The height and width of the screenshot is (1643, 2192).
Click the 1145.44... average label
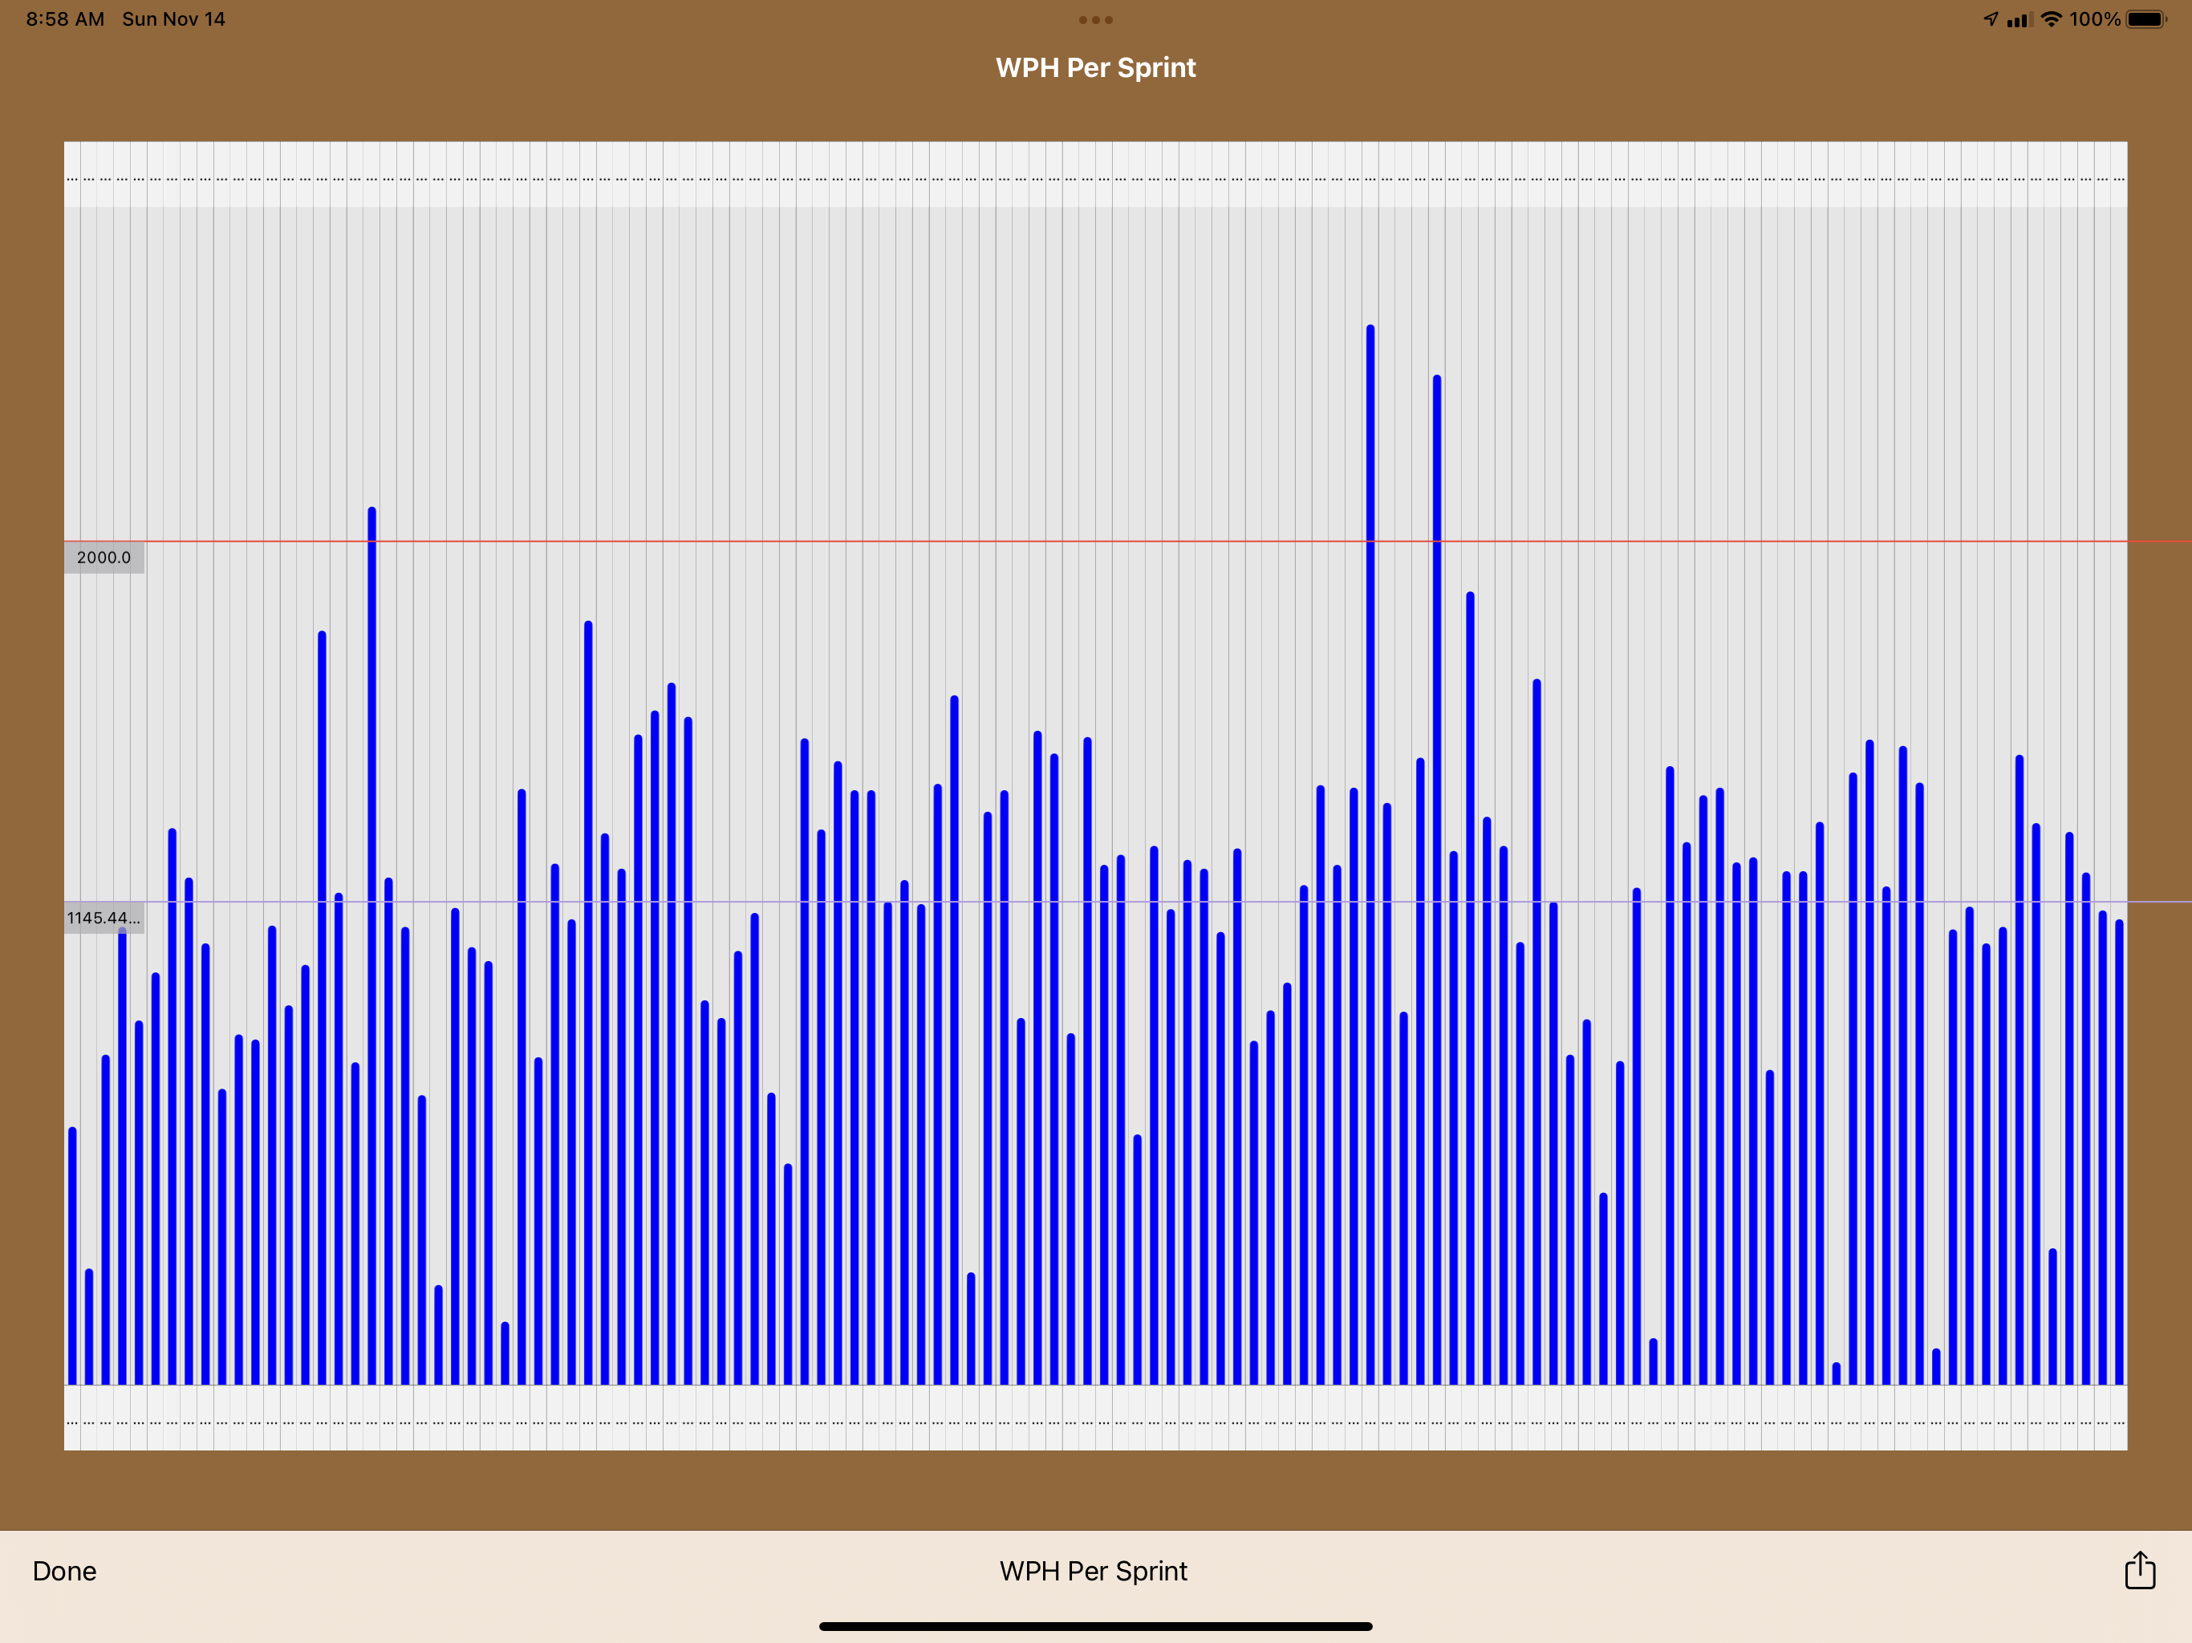tap(103, 918)
